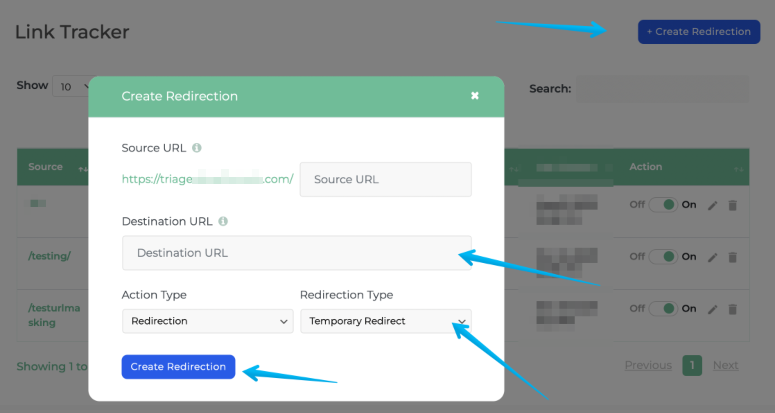Submit with the Create Redirection button
This screenshot has width=775, height=413.
[178, 367]
